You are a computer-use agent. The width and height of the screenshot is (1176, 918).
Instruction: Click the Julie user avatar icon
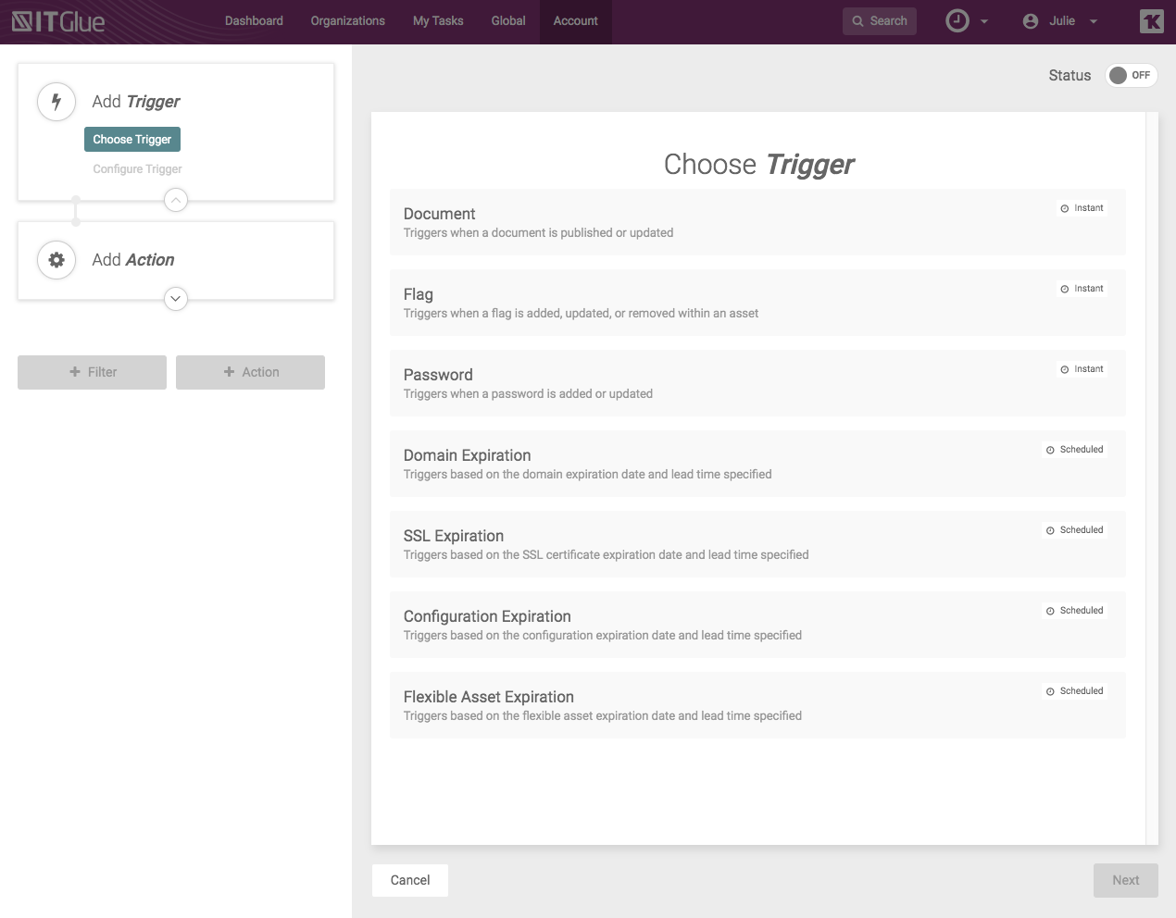coord(1031,21)
